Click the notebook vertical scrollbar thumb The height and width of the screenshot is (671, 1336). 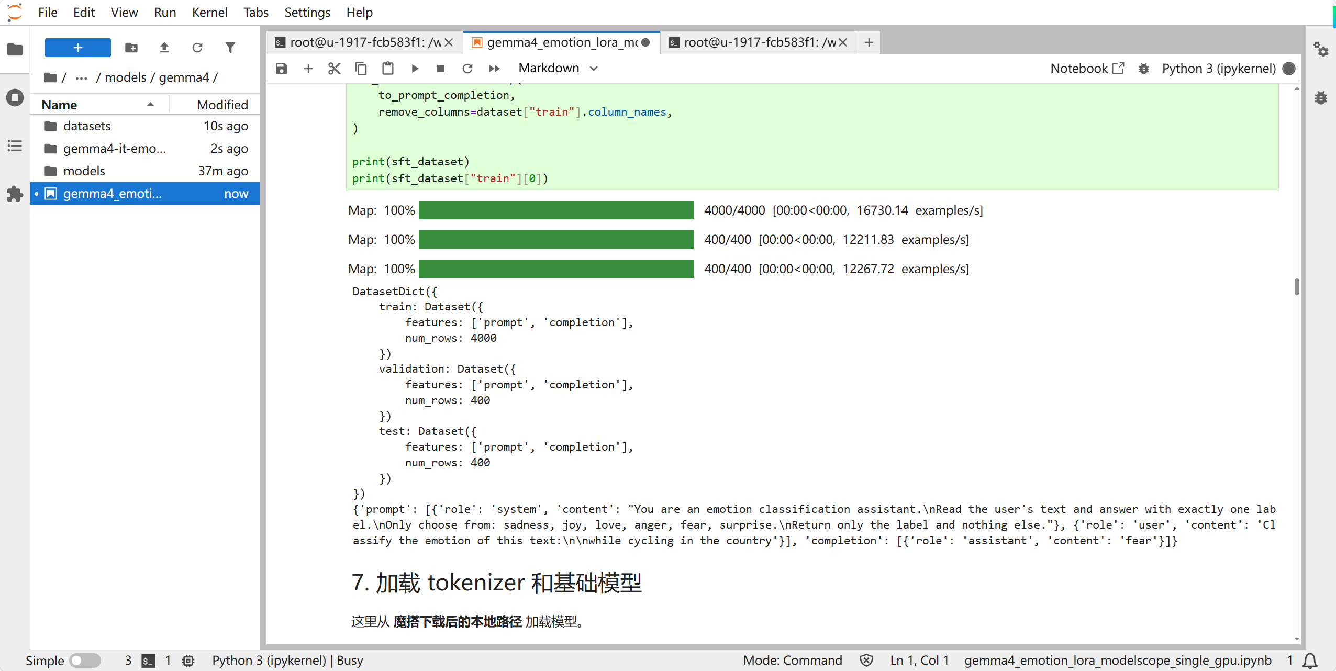pyautogui.click(x=1297, y=287)
